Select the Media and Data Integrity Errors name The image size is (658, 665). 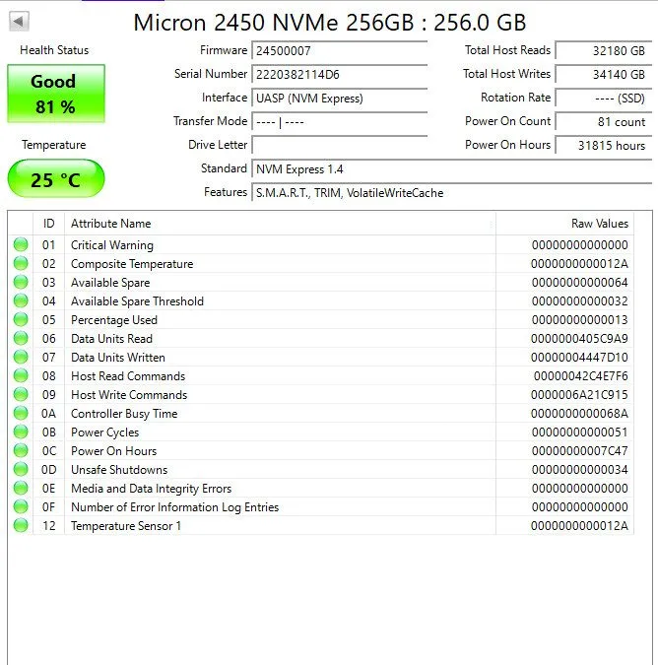pos(152,488)
